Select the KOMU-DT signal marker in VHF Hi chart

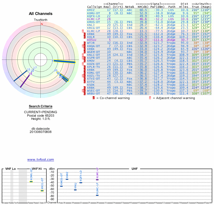[31, 182]
